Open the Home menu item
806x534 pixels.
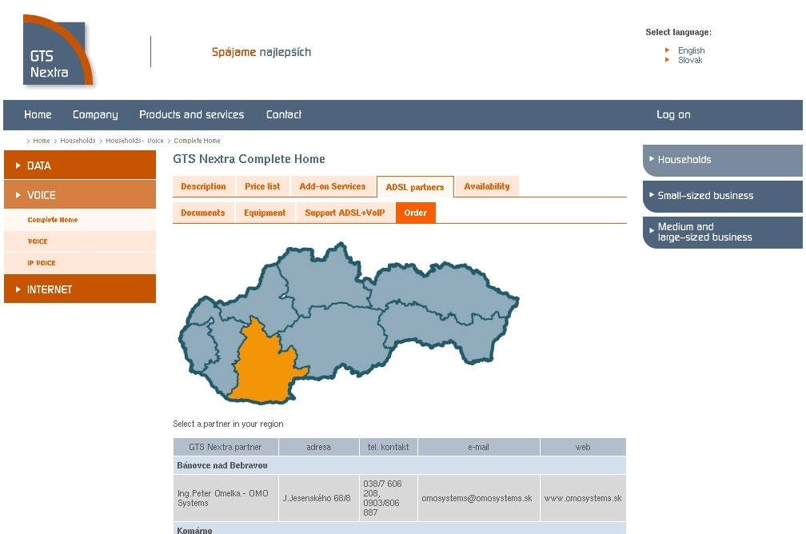click(38, 114)
